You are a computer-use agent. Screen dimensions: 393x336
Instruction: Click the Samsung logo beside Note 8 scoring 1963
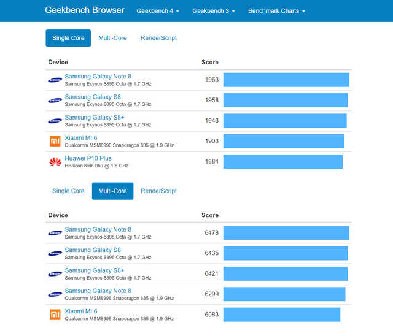55,80
